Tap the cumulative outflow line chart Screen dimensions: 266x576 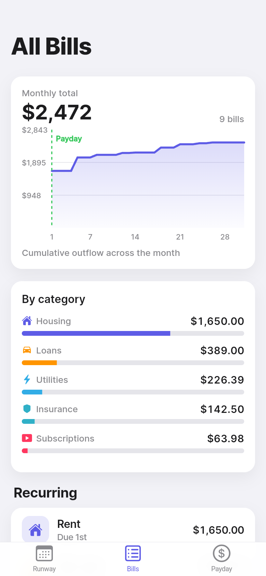[148, 178]
